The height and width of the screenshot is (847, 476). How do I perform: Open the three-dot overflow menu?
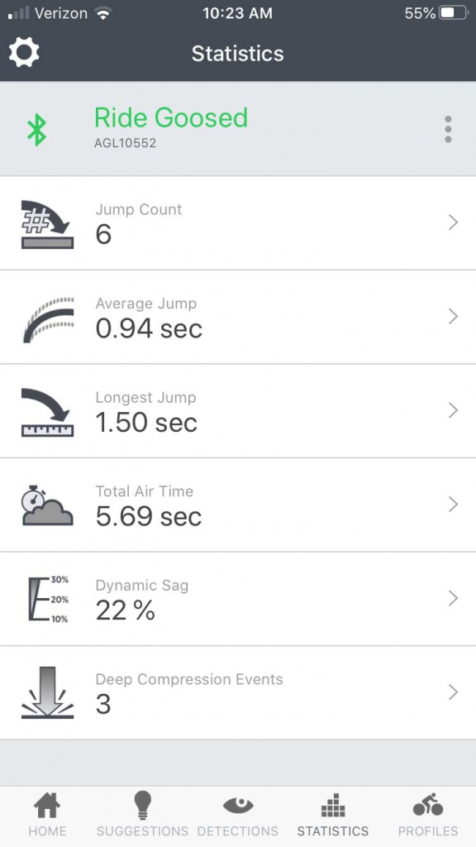(447, 129)
